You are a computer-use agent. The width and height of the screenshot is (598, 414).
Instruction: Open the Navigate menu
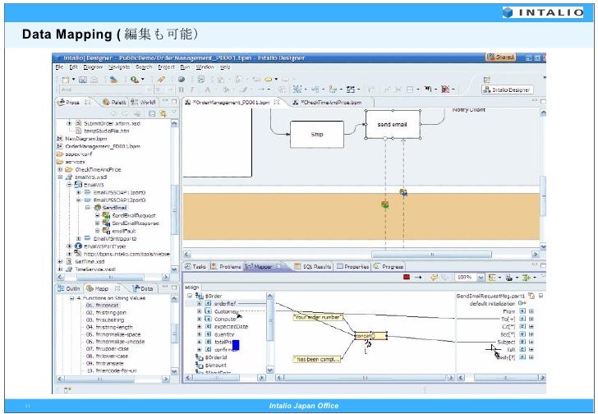click(119, 67)
